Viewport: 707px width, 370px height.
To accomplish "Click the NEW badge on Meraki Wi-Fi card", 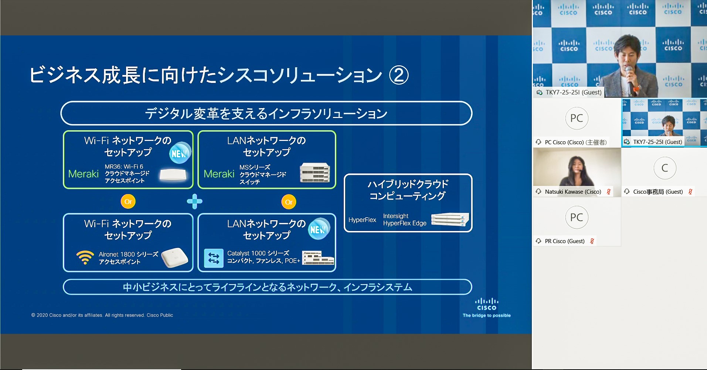I will (180, 153).
